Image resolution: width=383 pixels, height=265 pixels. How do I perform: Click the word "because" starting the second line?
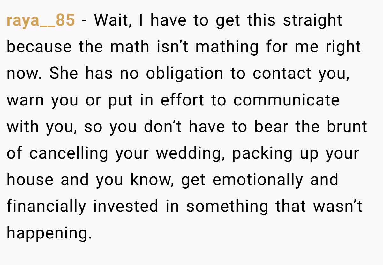pyautogui.click(x=39, y=47)
